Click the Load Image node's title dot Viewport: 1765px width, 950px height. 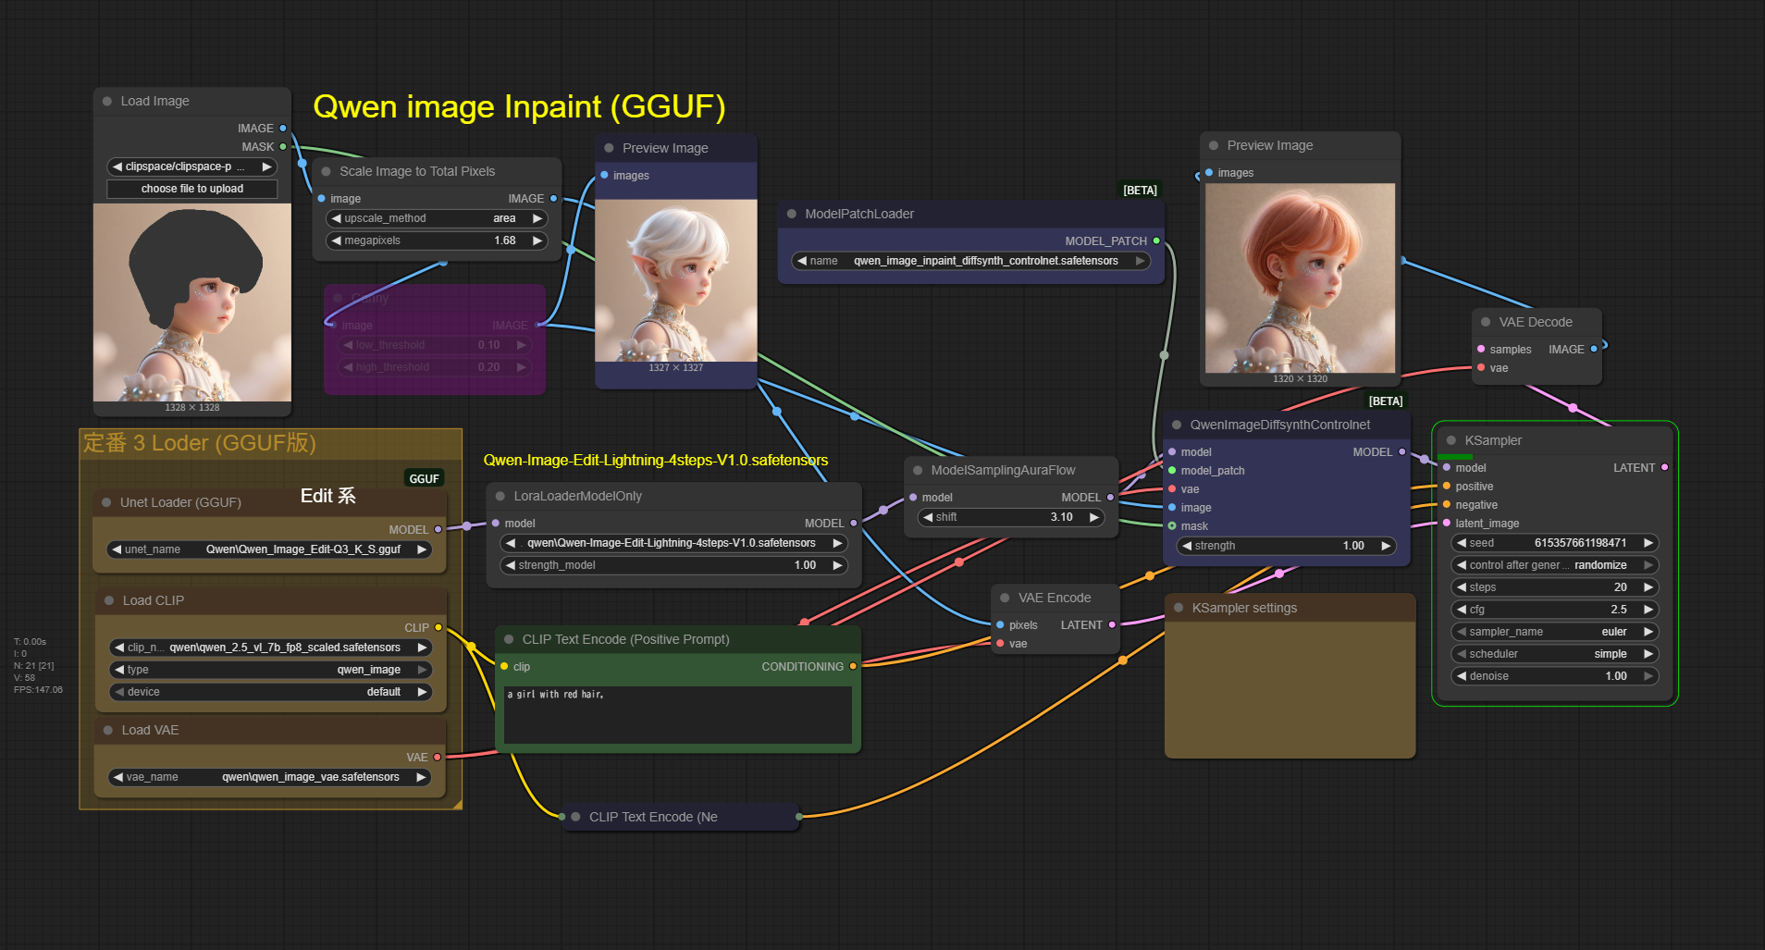(107, 101)
